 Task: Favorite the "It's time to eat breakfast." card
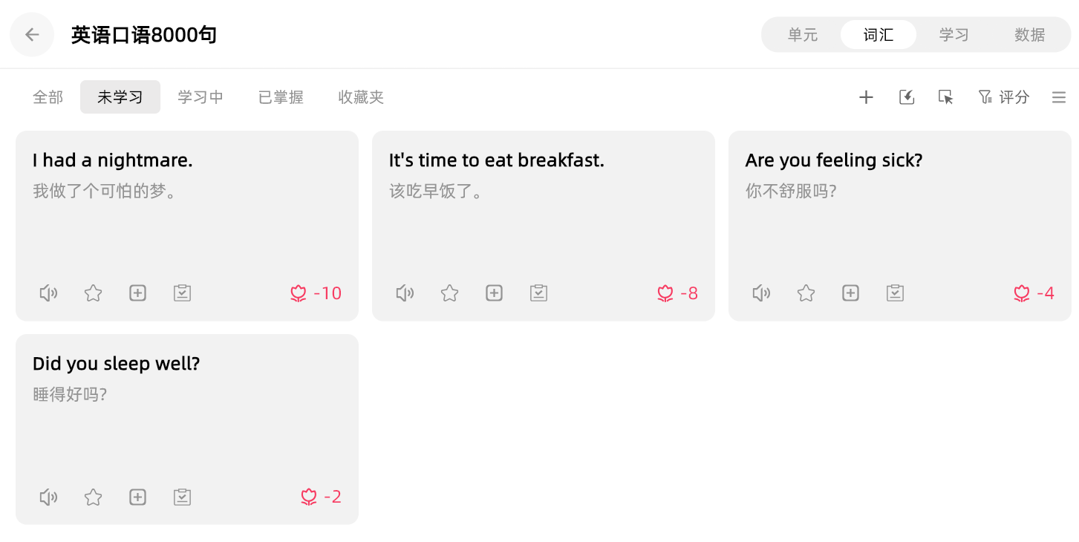449,293
